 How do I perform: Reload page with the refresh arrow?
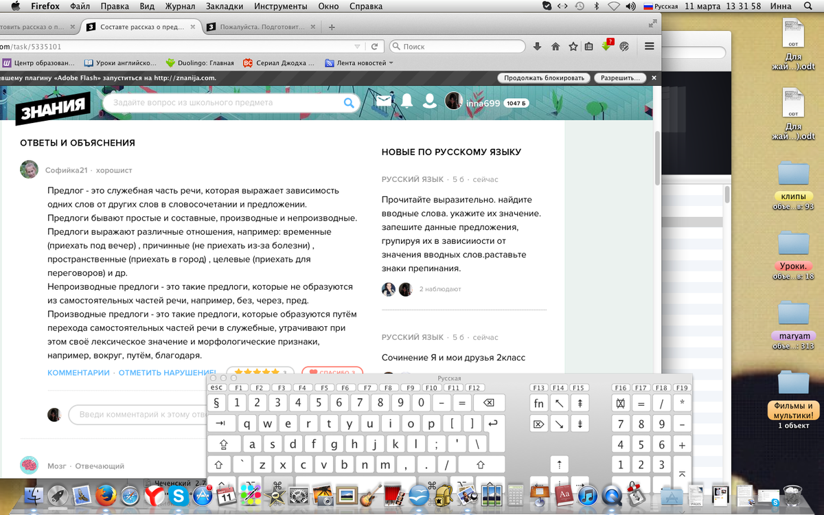coord(374,47)
